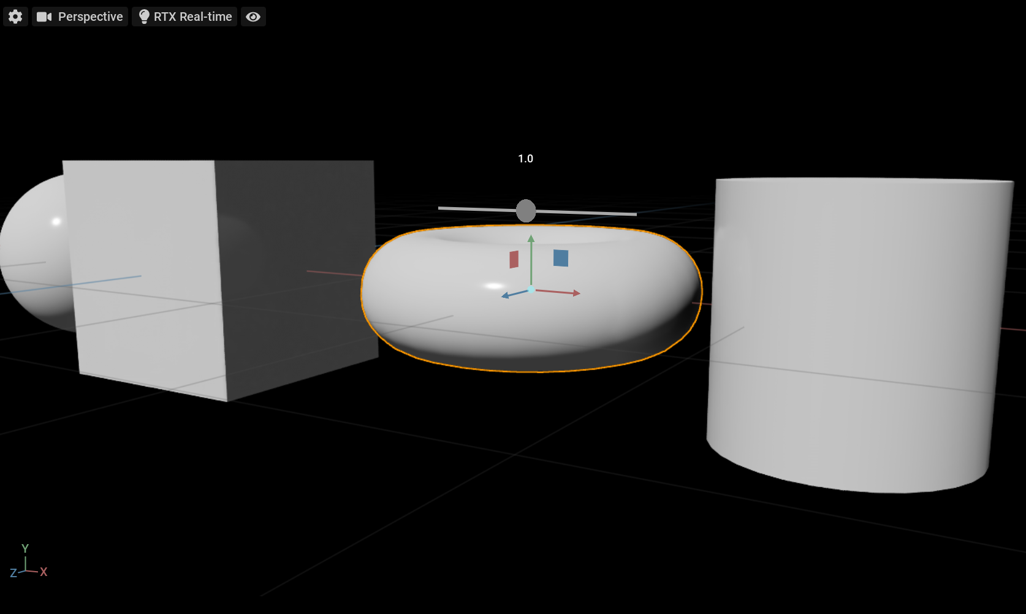Select the blue Z-axis gizmo arrow
This screenshot has width=1026, height=614.
coord(507,296)
